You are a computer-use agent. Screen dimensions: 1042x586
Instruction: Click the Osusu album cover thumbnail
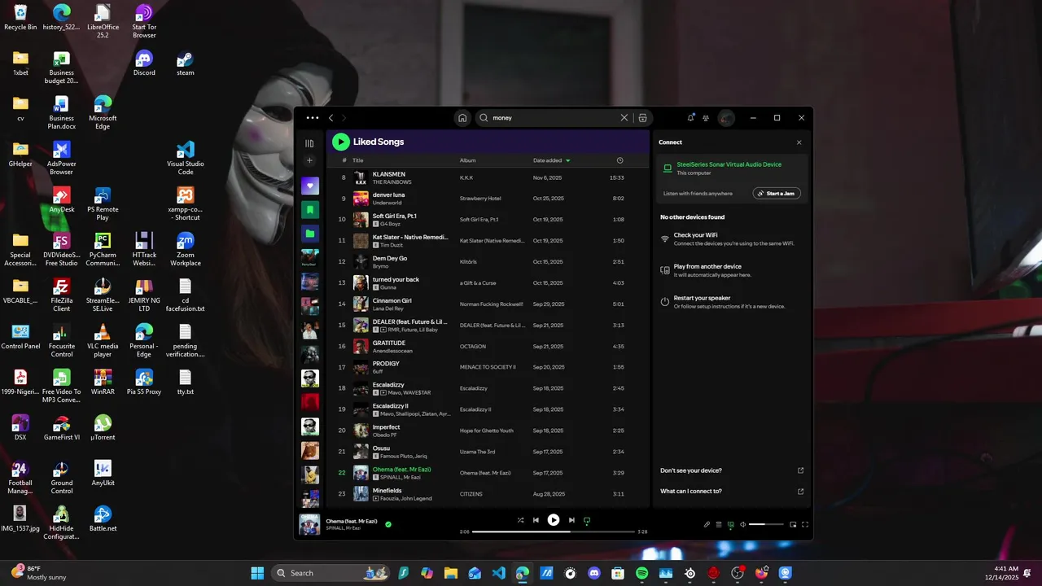(x=361, y=452)
